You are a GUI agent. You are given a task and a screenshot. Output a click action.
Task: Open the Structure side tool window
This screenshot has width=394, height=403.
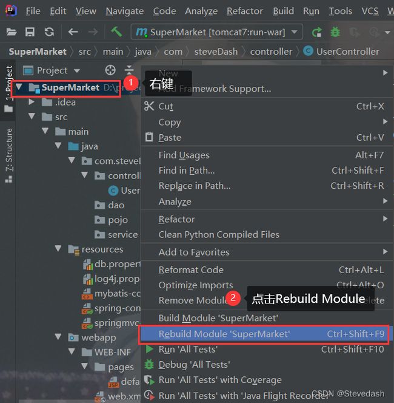click(8, 155)
